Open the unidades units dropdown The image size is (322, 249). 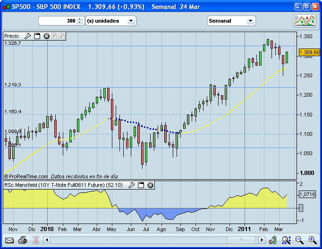point(131,21)
